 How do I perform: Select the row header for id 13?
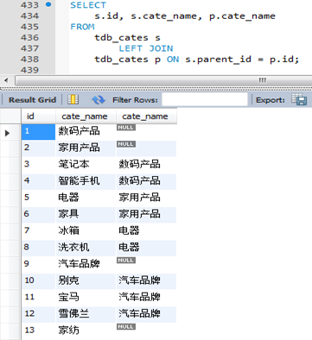tap(10, 331)
